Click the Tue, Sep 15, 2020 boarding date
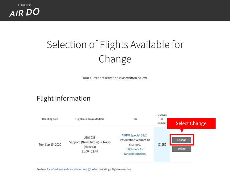This screenshot has height=186, width=230. (50, 145)
